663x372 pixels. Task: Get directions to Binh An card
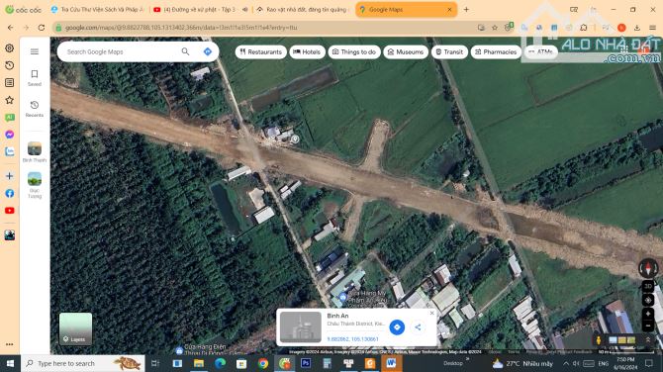point(397,326)
